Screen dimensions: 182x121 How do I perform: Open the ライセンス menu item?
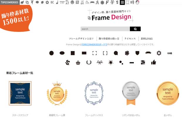pyautogui.click(x=130, y=39)
